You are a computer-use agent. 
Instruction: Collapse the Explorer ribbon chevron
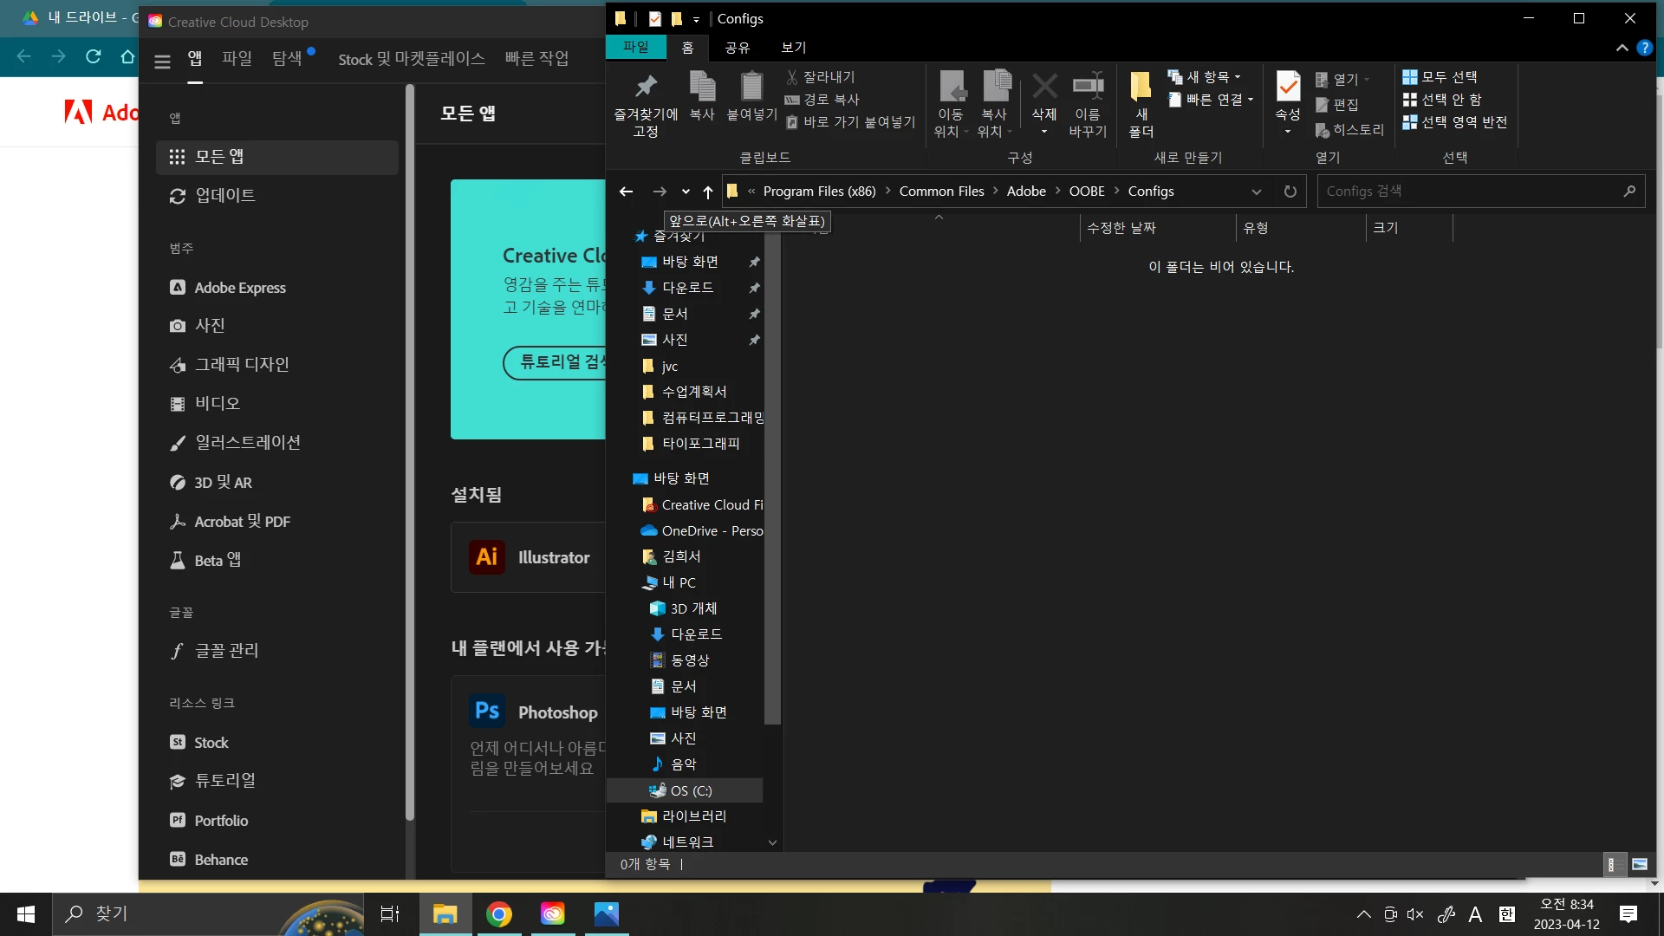(x=1622, y=48)
